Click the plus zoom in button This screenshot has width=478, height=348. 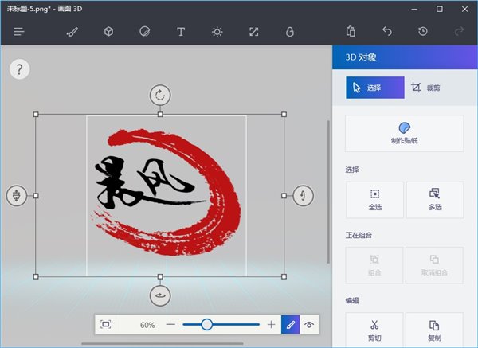271,325
